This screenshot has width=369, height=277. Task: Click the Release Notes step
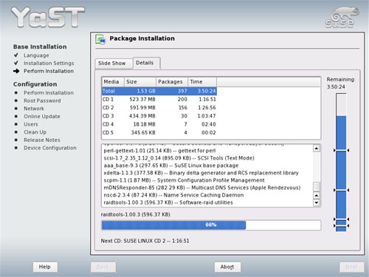coord(42,140)
